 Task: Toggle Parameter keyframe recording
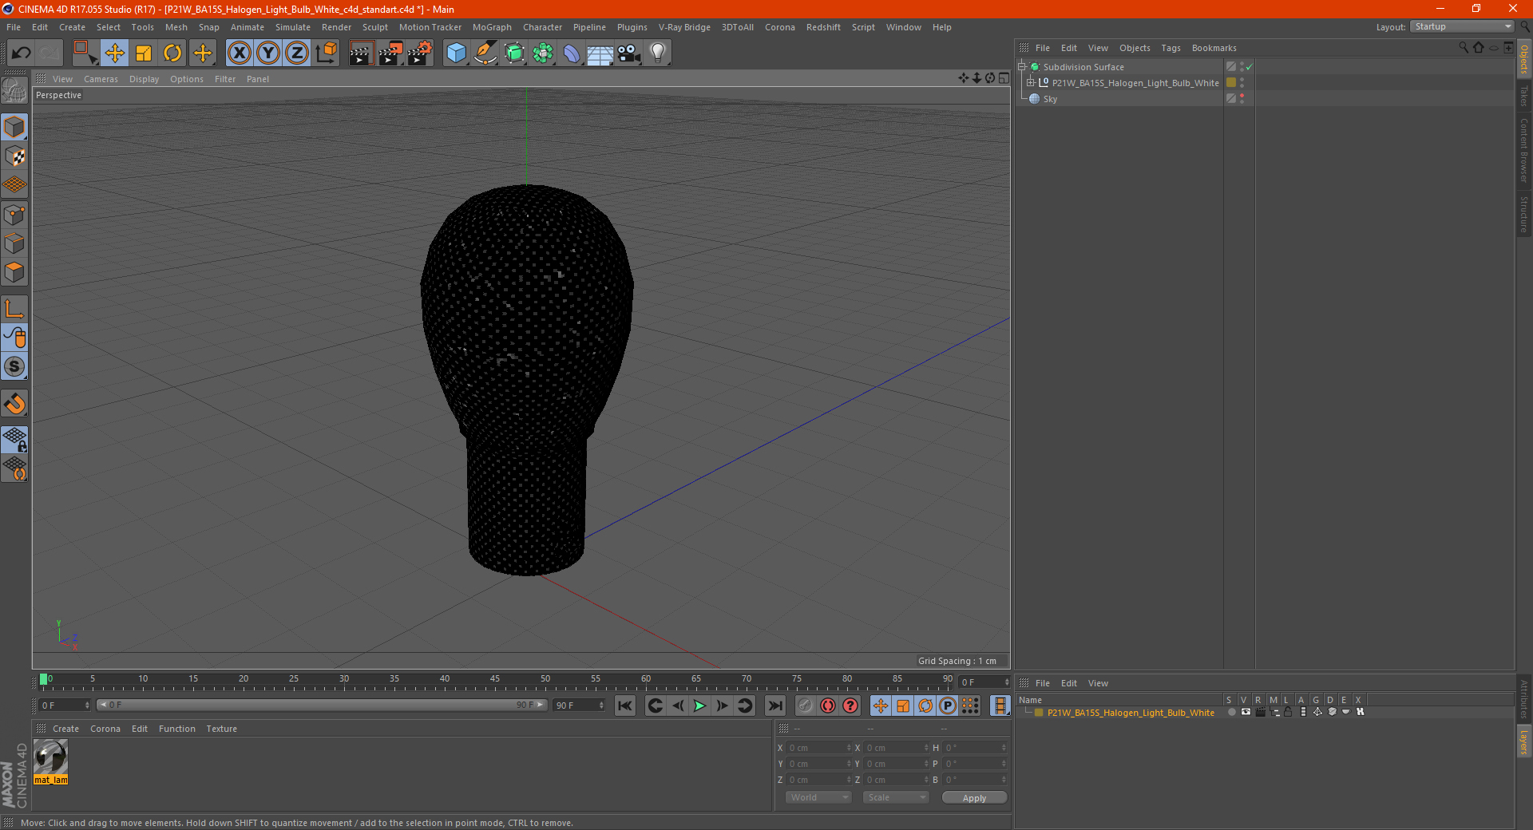tap(948, 705)
